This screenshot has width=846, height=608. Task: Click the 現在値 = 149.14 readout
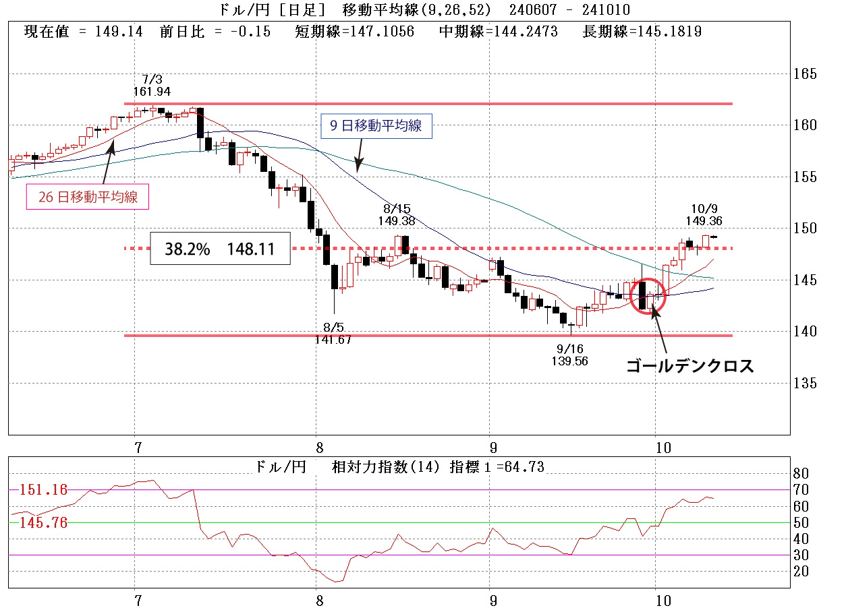[84, 32]
